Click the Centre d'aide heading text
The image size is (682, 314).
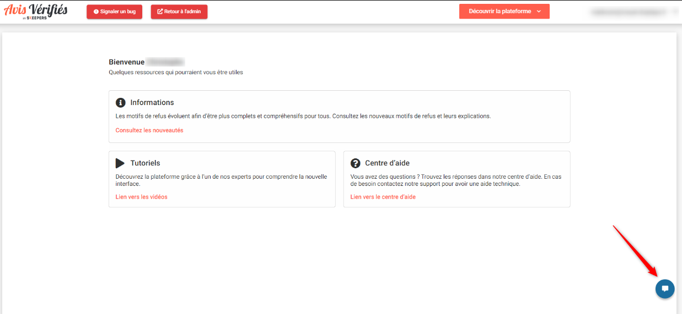click(388, 163)
